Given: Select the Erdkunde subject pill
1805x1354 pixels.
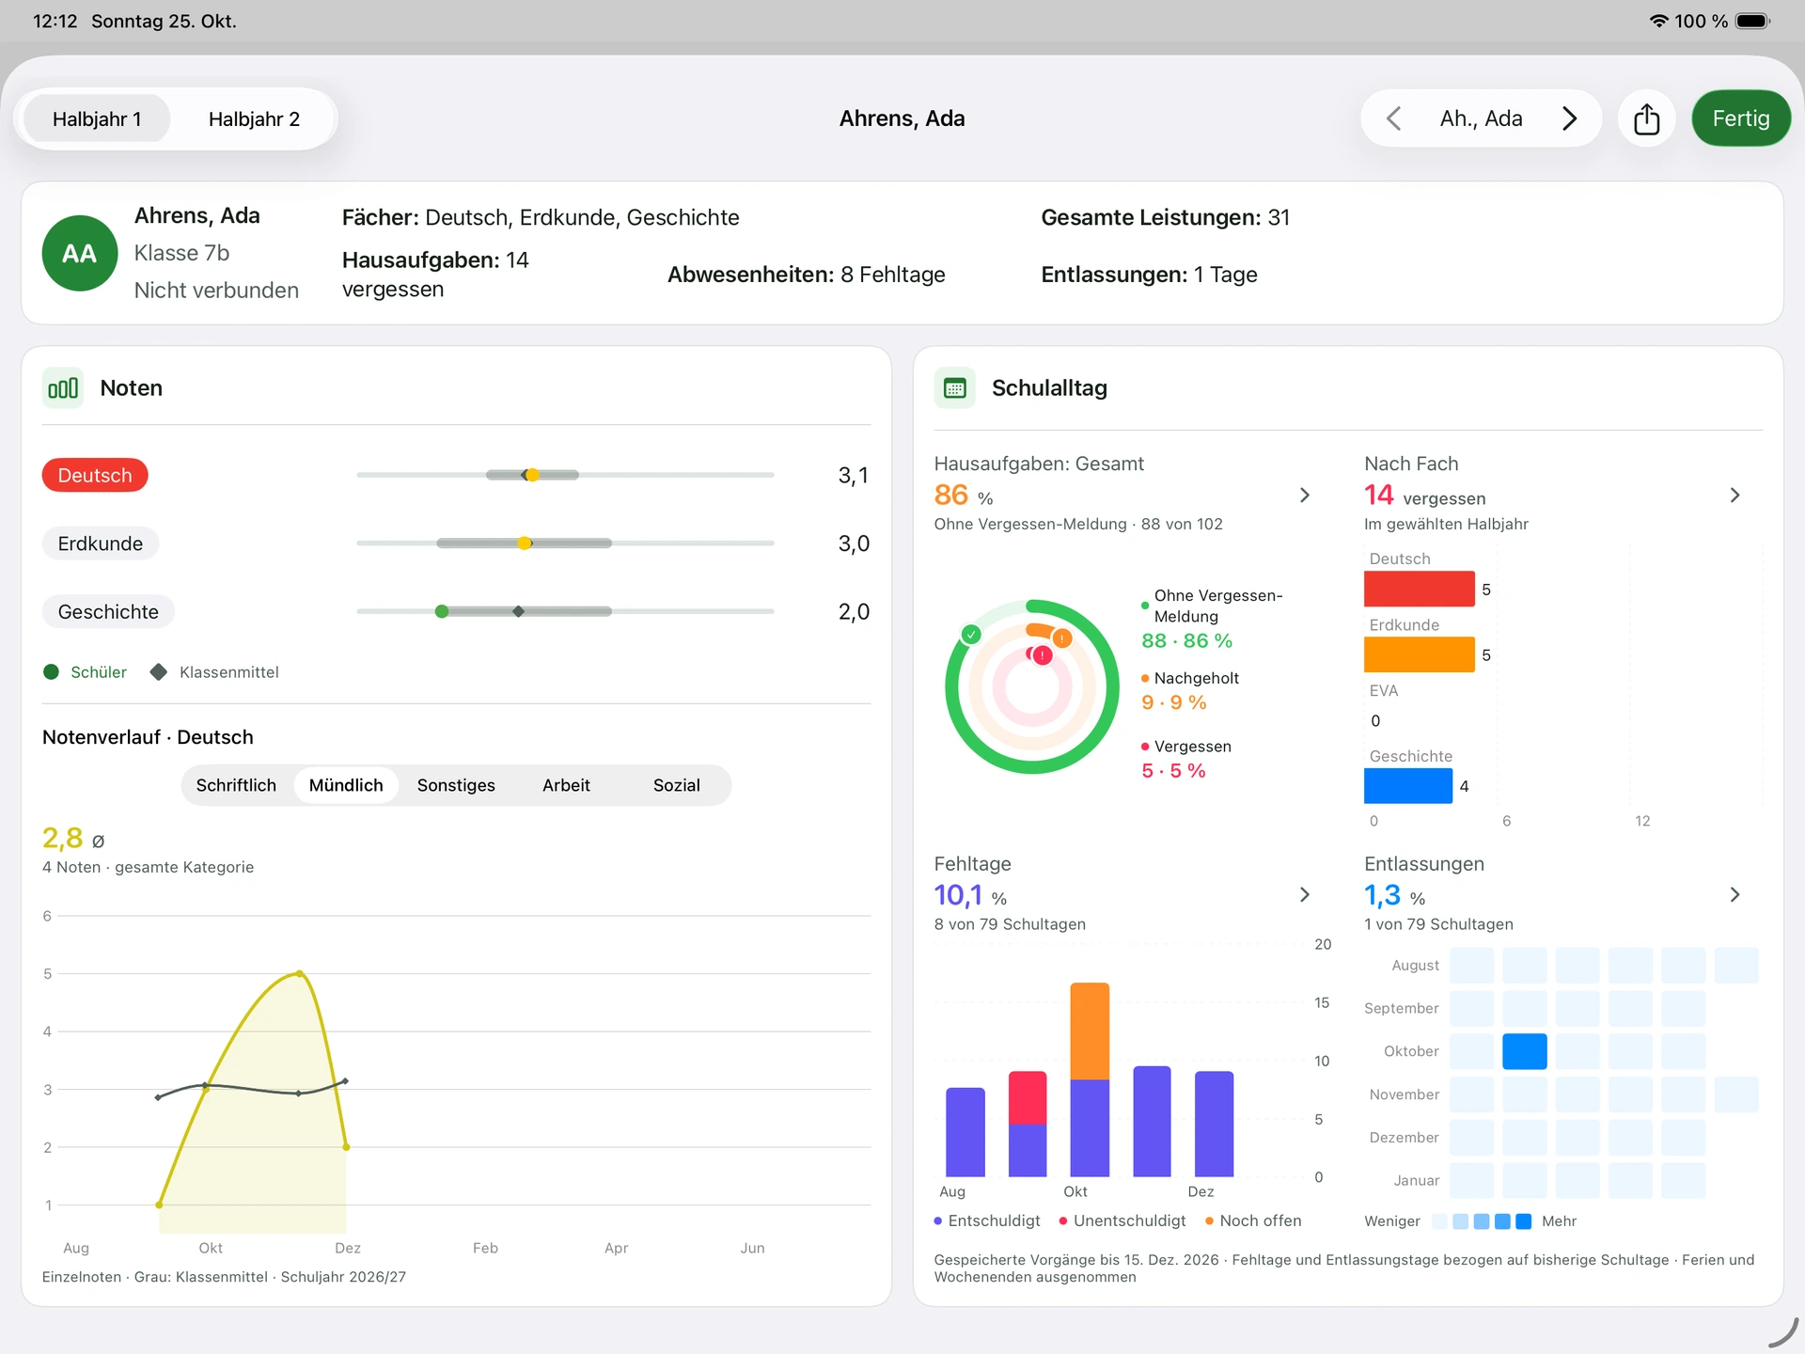Looking at the screenshot, I should pos(101,543).
